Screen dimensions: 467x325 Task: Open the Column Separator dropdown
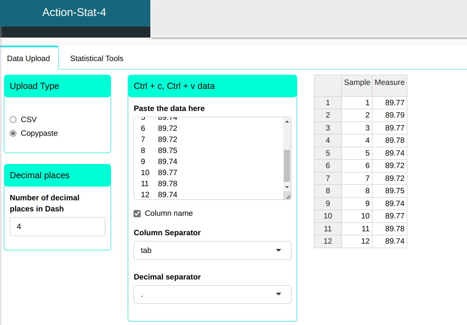tap(212, 250)
